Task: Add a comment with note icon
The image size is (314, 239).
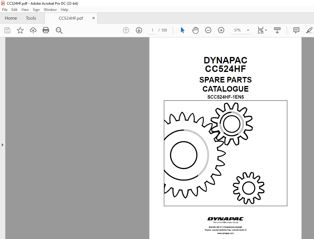Action: (296, 30)
